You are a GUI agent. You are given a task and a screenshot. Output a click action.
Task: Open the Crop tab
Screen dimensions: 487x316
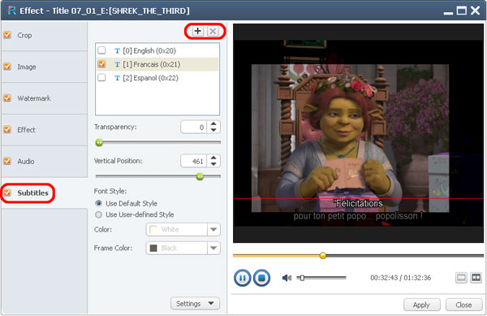click(44, 36)
